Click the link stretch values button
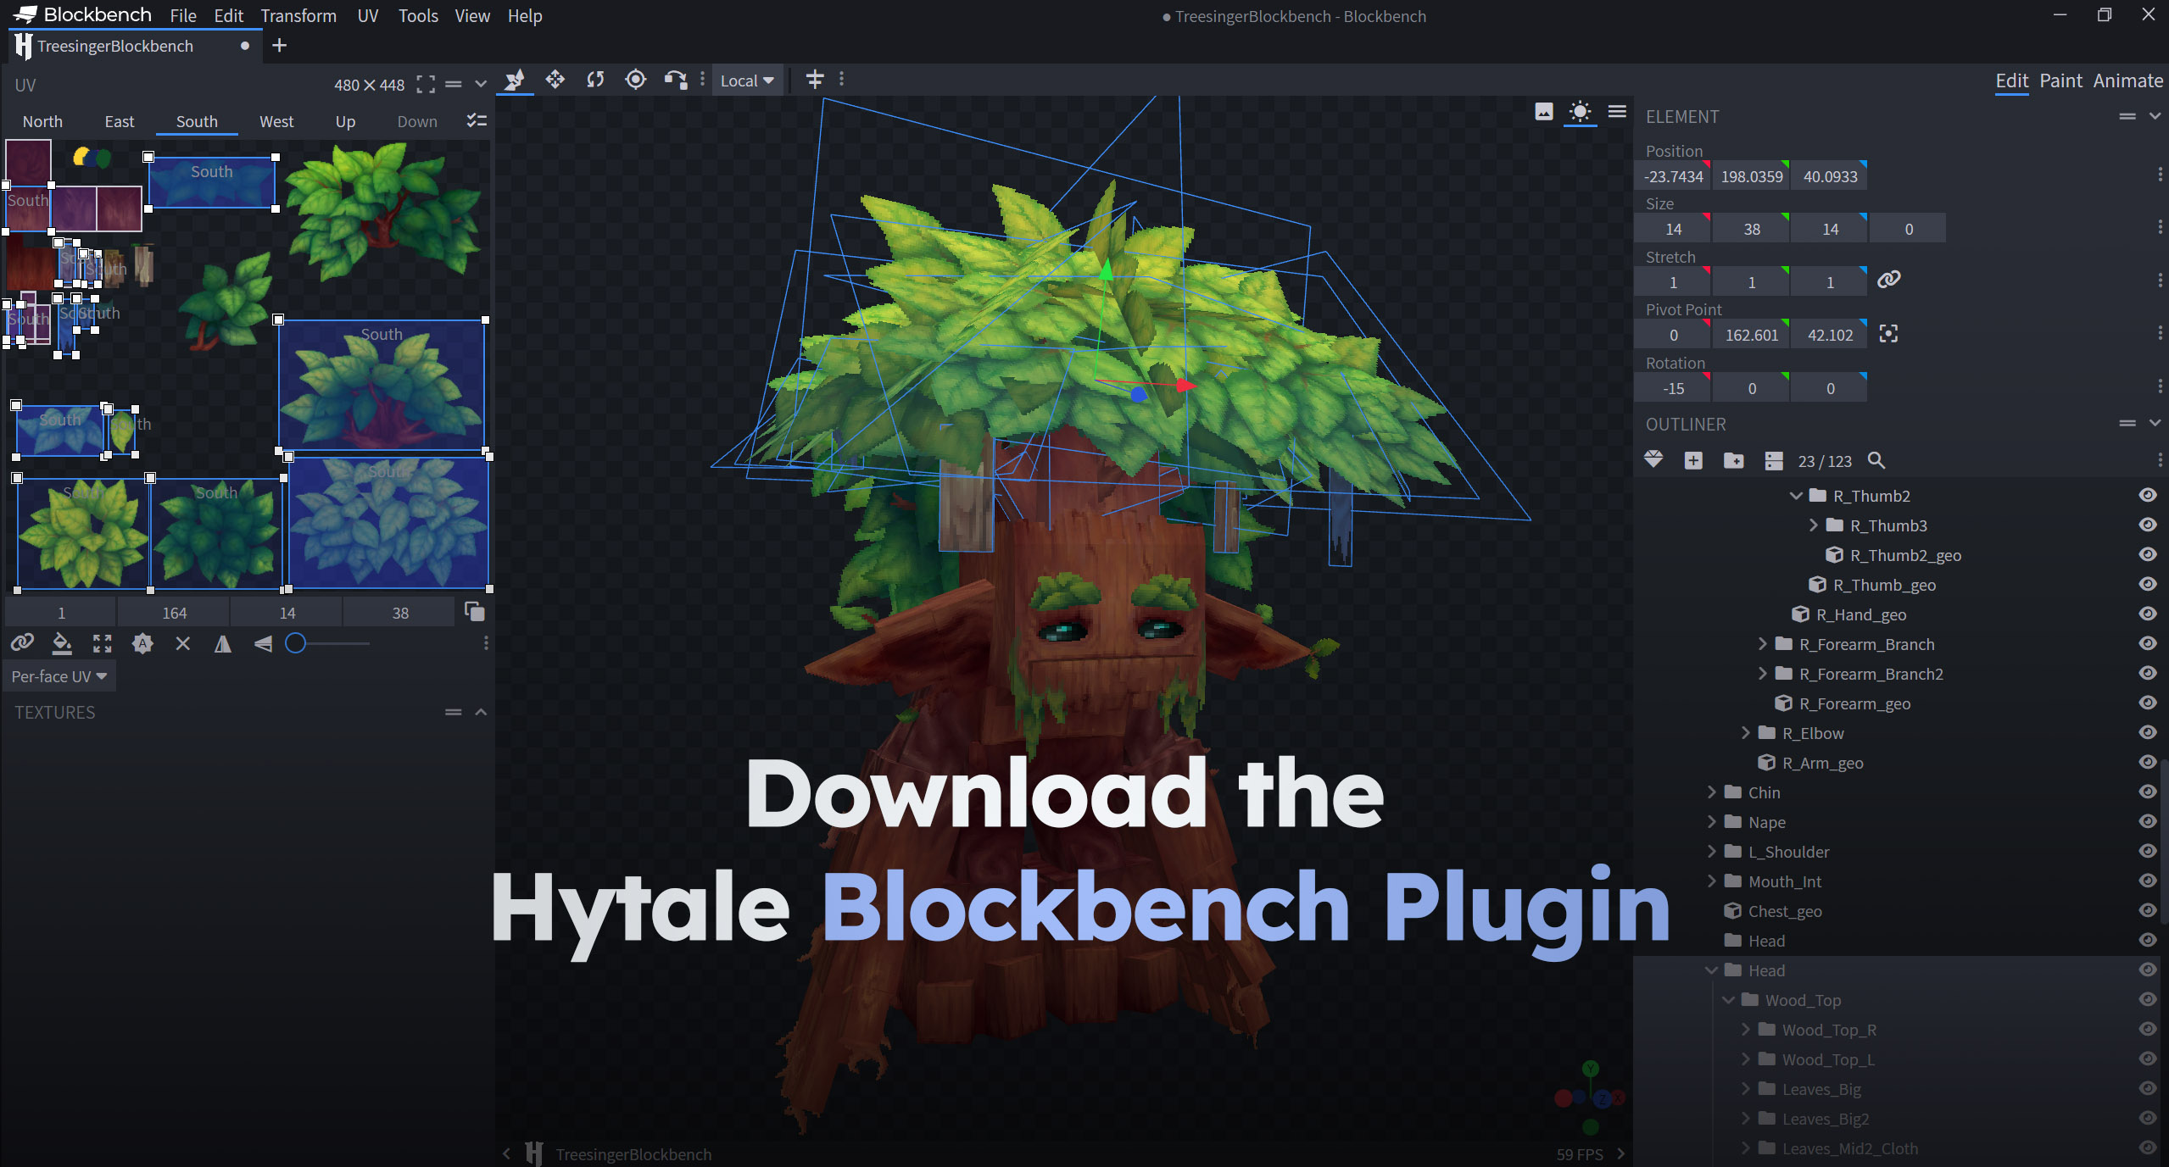Screen dimensions: 2169x1167 point(1890,280)
